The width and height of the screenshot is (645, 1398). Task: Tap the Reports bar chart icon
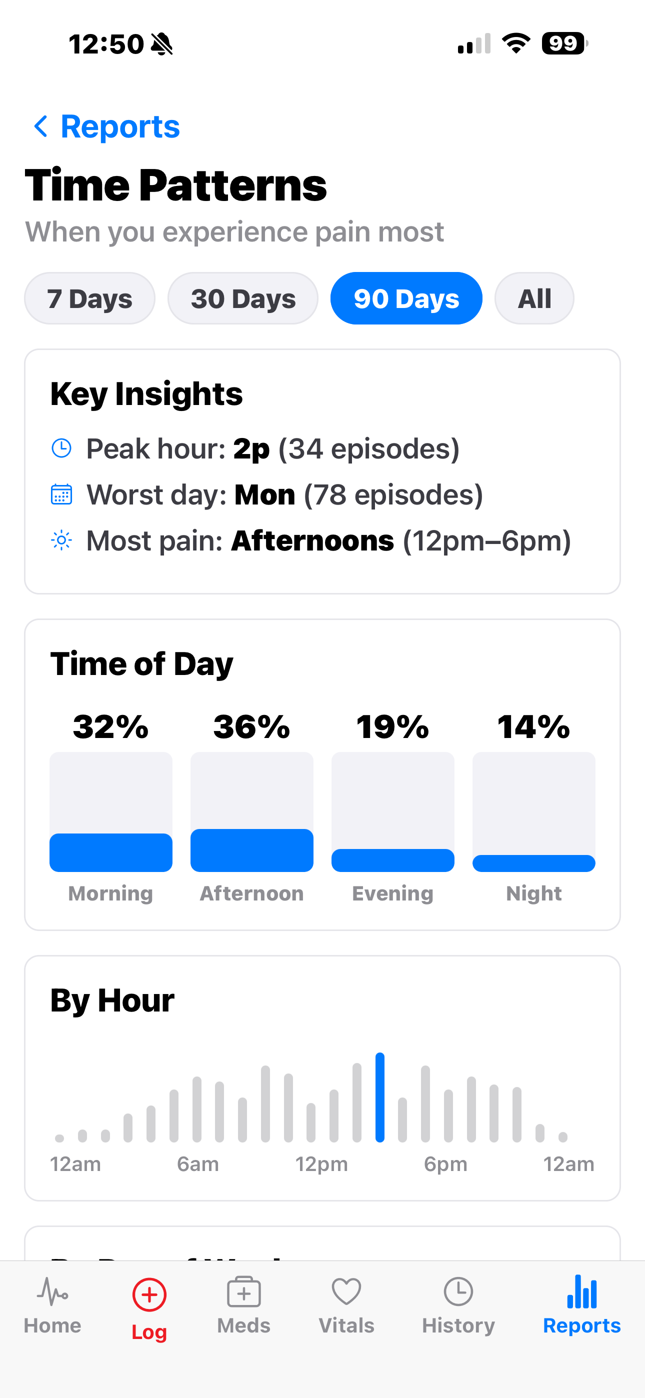(581, 1291)
